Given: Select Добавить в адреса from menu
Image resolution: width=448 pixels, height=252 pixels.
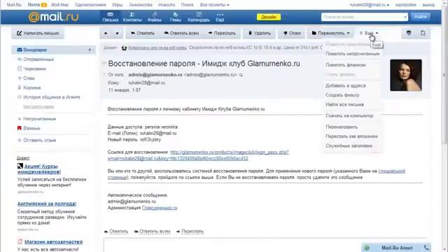Looking at the screenshot, I should 345,85.
